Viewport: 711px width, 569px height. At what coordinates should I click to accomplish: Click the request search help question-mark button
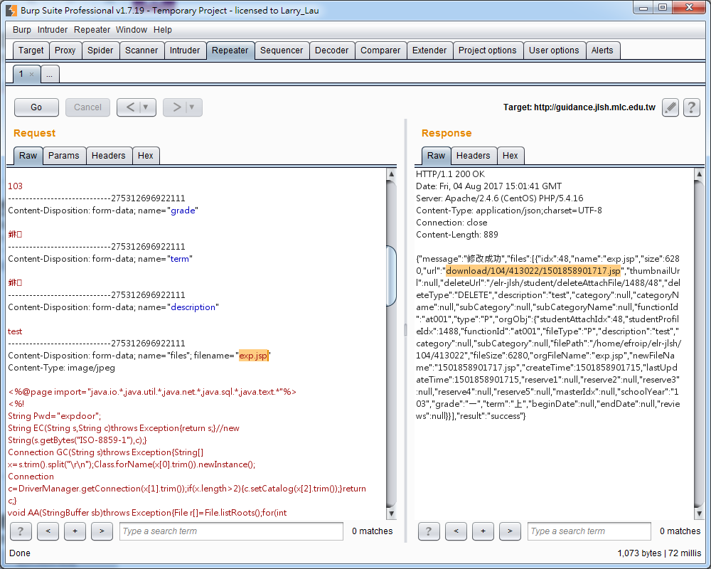coord(21,531)
